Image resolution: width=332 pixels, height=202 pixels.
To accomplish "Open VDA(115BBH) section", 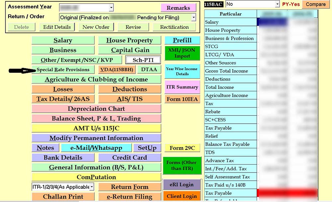I will click(117, 70).
